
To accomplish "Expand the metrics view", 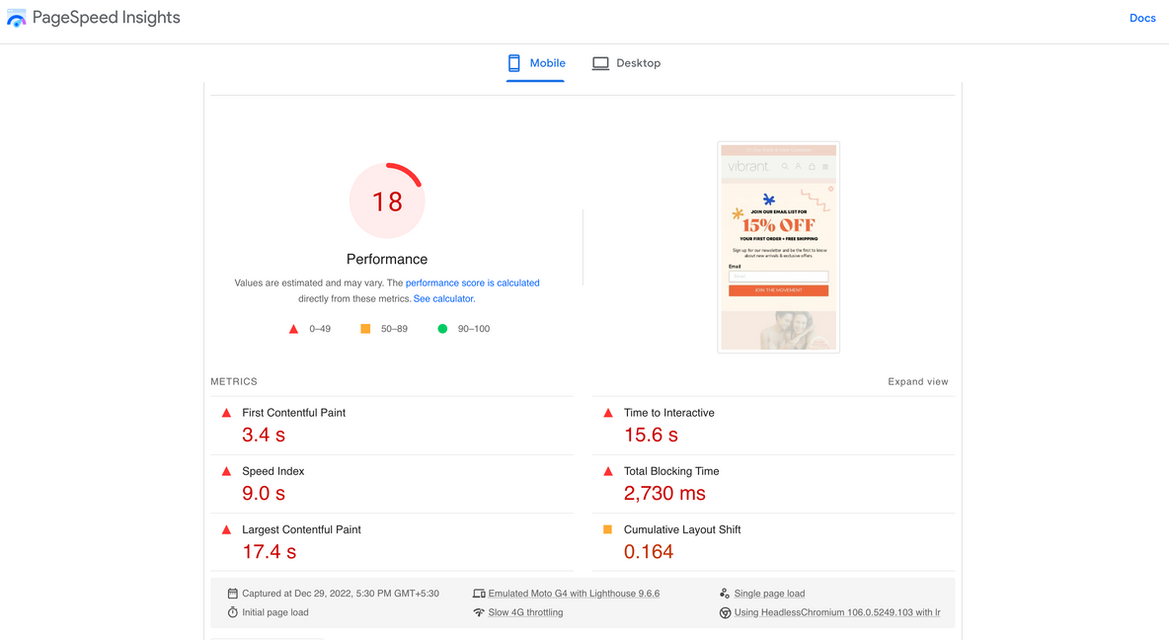I will [x=917, y=381].
